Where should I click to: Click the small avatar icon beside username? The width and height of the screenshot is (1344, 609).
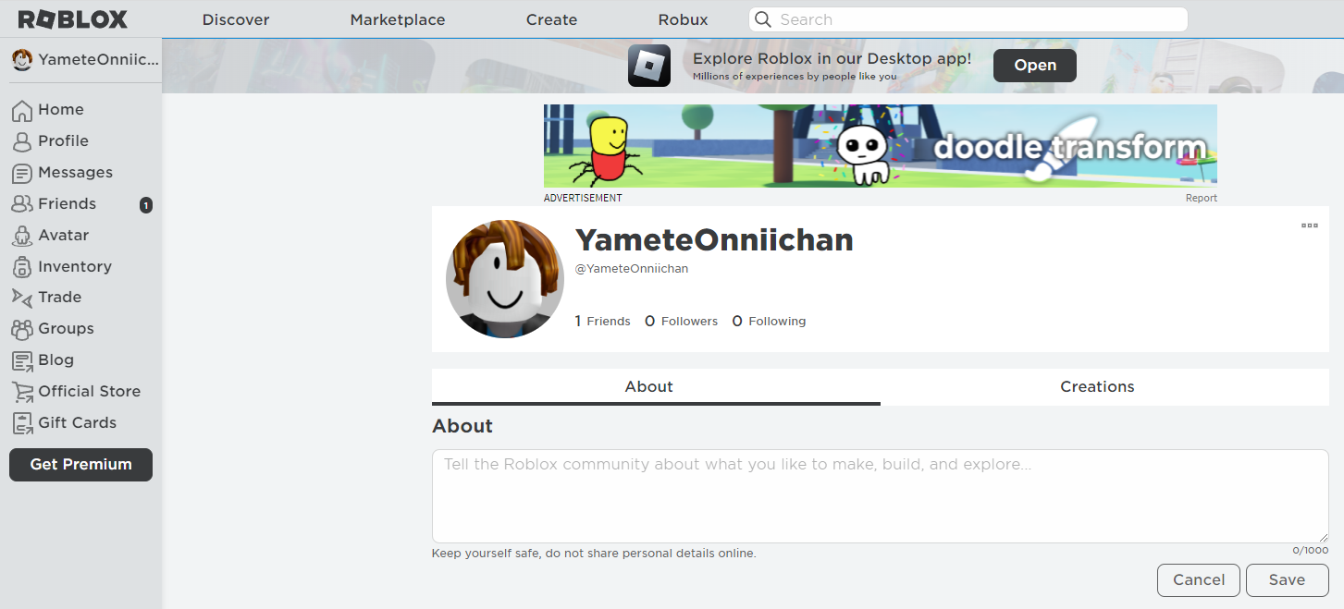[x=22, y=60]
